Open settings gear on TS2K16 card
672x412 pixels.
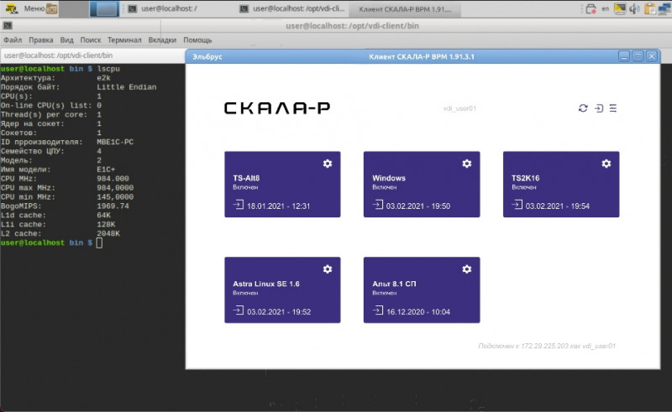pos(606,164)
